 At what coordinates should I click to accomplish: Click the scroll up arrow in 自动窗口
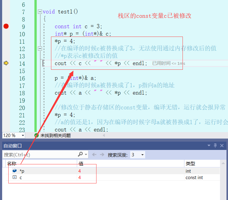point(223,163)
